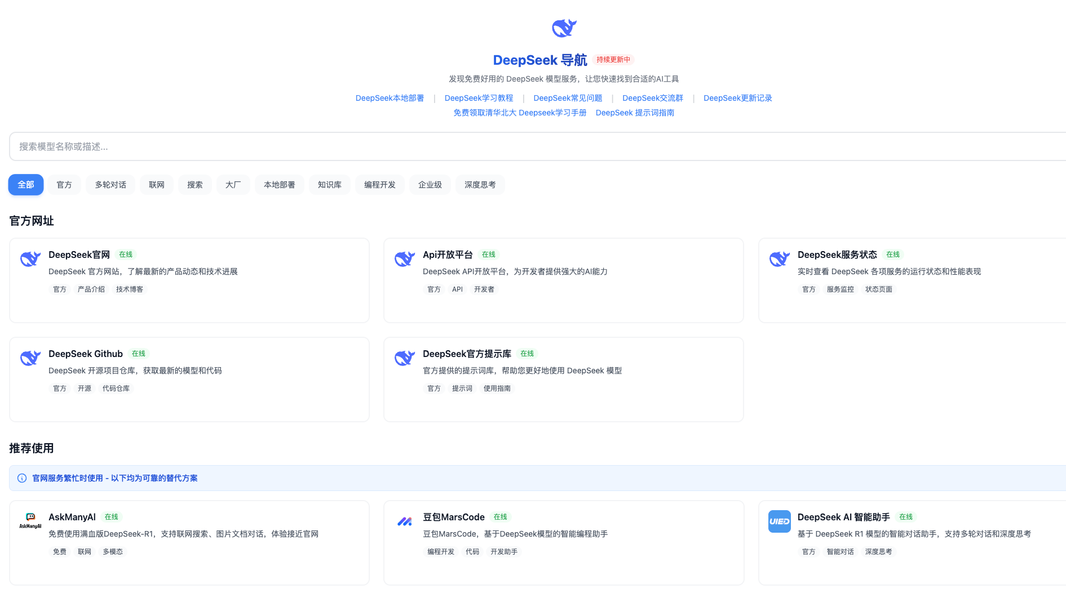Click the 代码 tag on 豆包MarsCode card
Viewport: 1066px width, 589px height.
click(472, 552)
